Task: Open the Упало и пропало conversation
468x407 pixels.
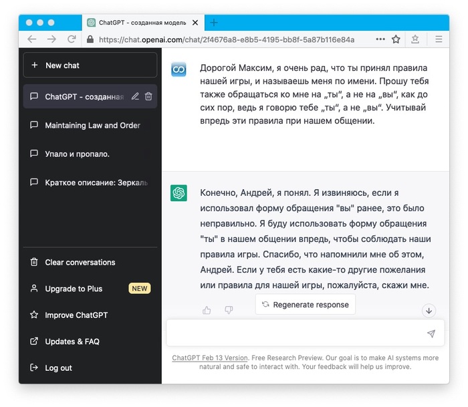Action: (x=77, y=154)
